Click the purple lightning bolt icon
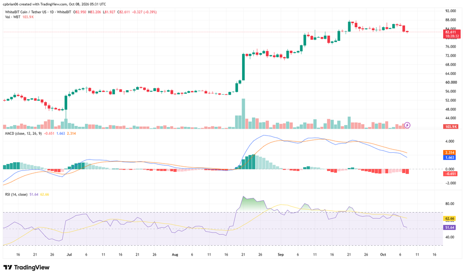Screen dimensions: 465x276 pos(407,126)
